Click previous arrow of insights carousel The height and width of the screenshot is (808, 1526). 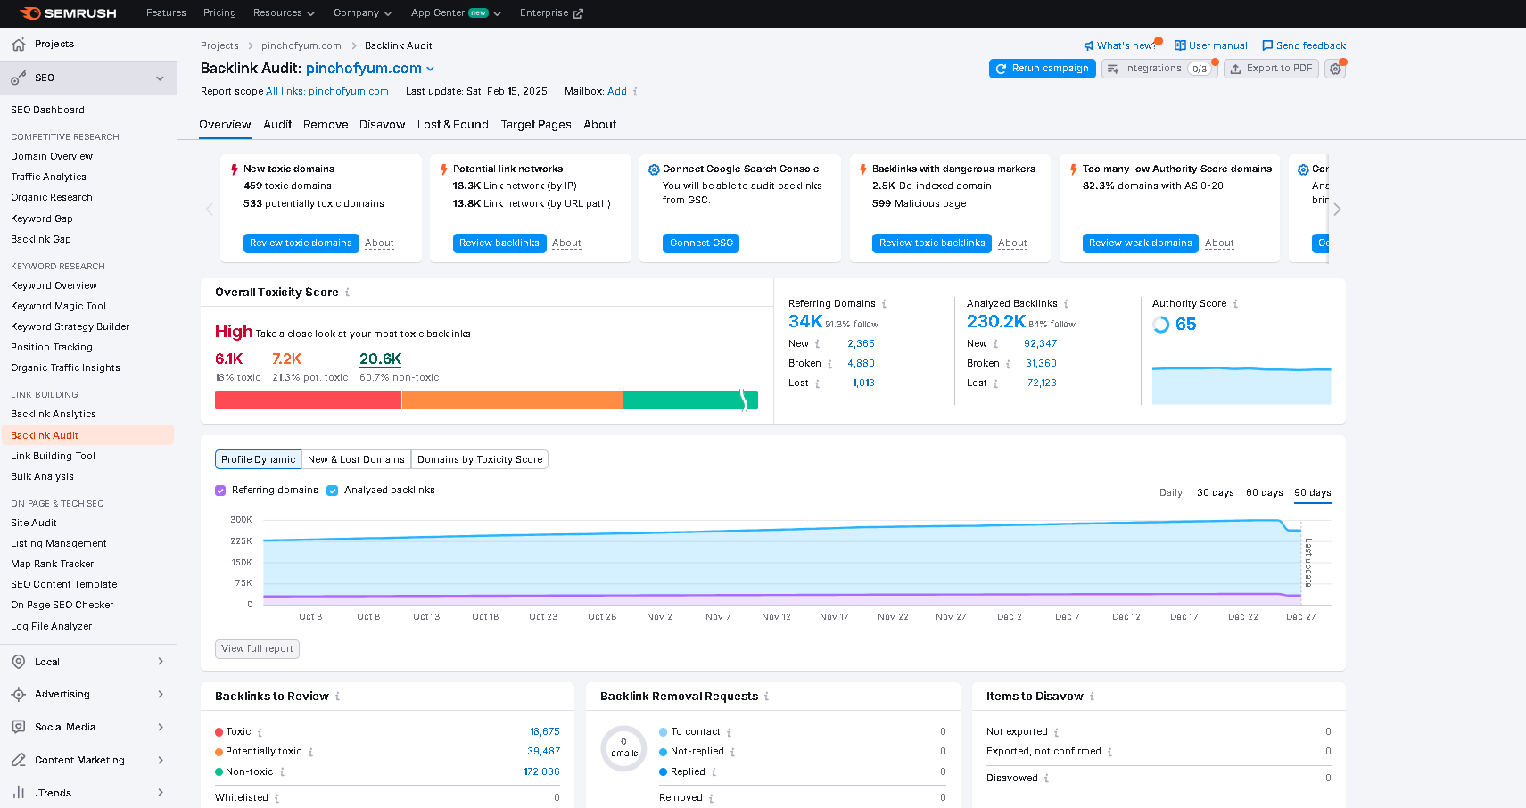210,210
